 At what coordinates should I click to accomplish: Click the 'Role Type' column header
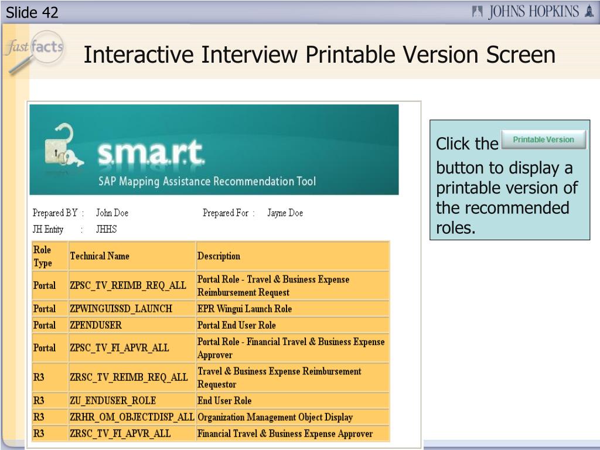[x=50, y=256]
